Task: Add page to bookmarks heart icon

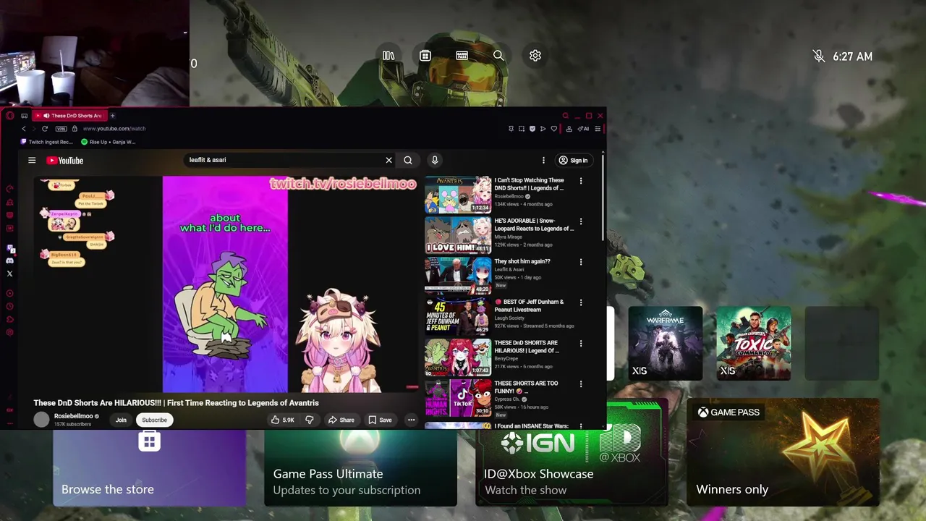Action: click(x=554, y=129)
